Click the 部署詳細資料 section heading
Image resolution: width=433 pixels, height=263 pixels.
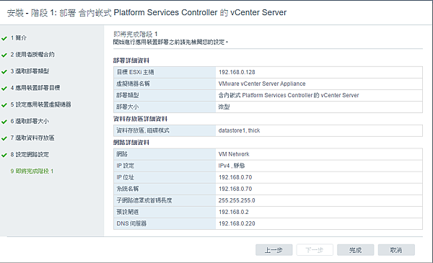[131, 61]
